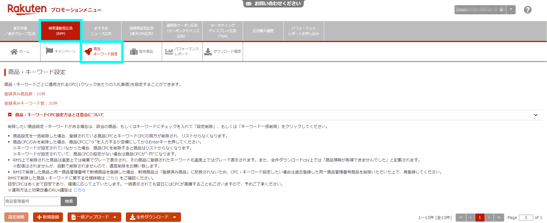Open the ターゲティングディスプレイ広告 (TDA) tab
This screenshot has height=223, width=547.
point(223,31)
